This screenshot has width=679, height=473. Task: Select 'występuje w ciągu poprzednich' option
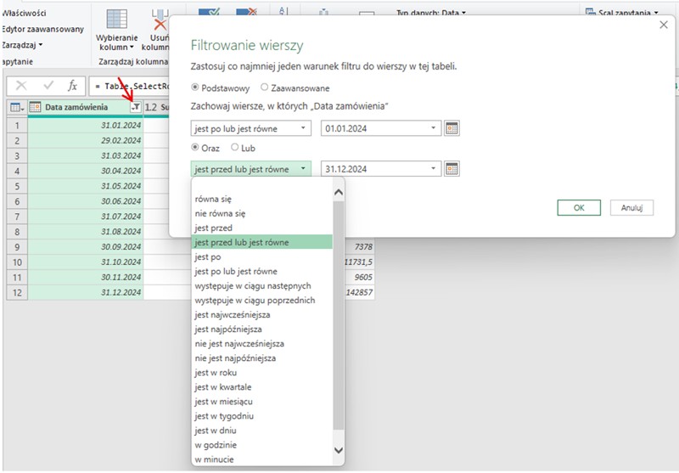coord(261,300)
